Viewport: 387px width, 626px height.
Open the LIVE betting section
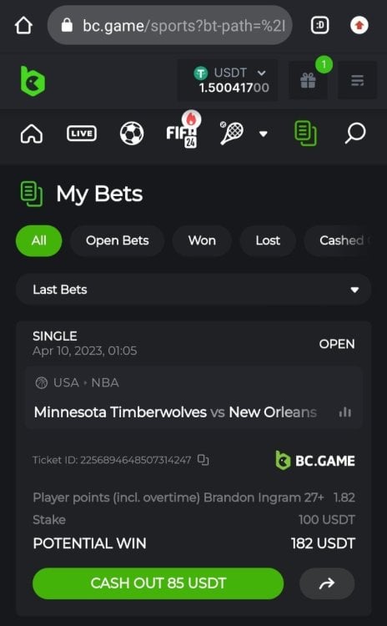click(82, 134)
